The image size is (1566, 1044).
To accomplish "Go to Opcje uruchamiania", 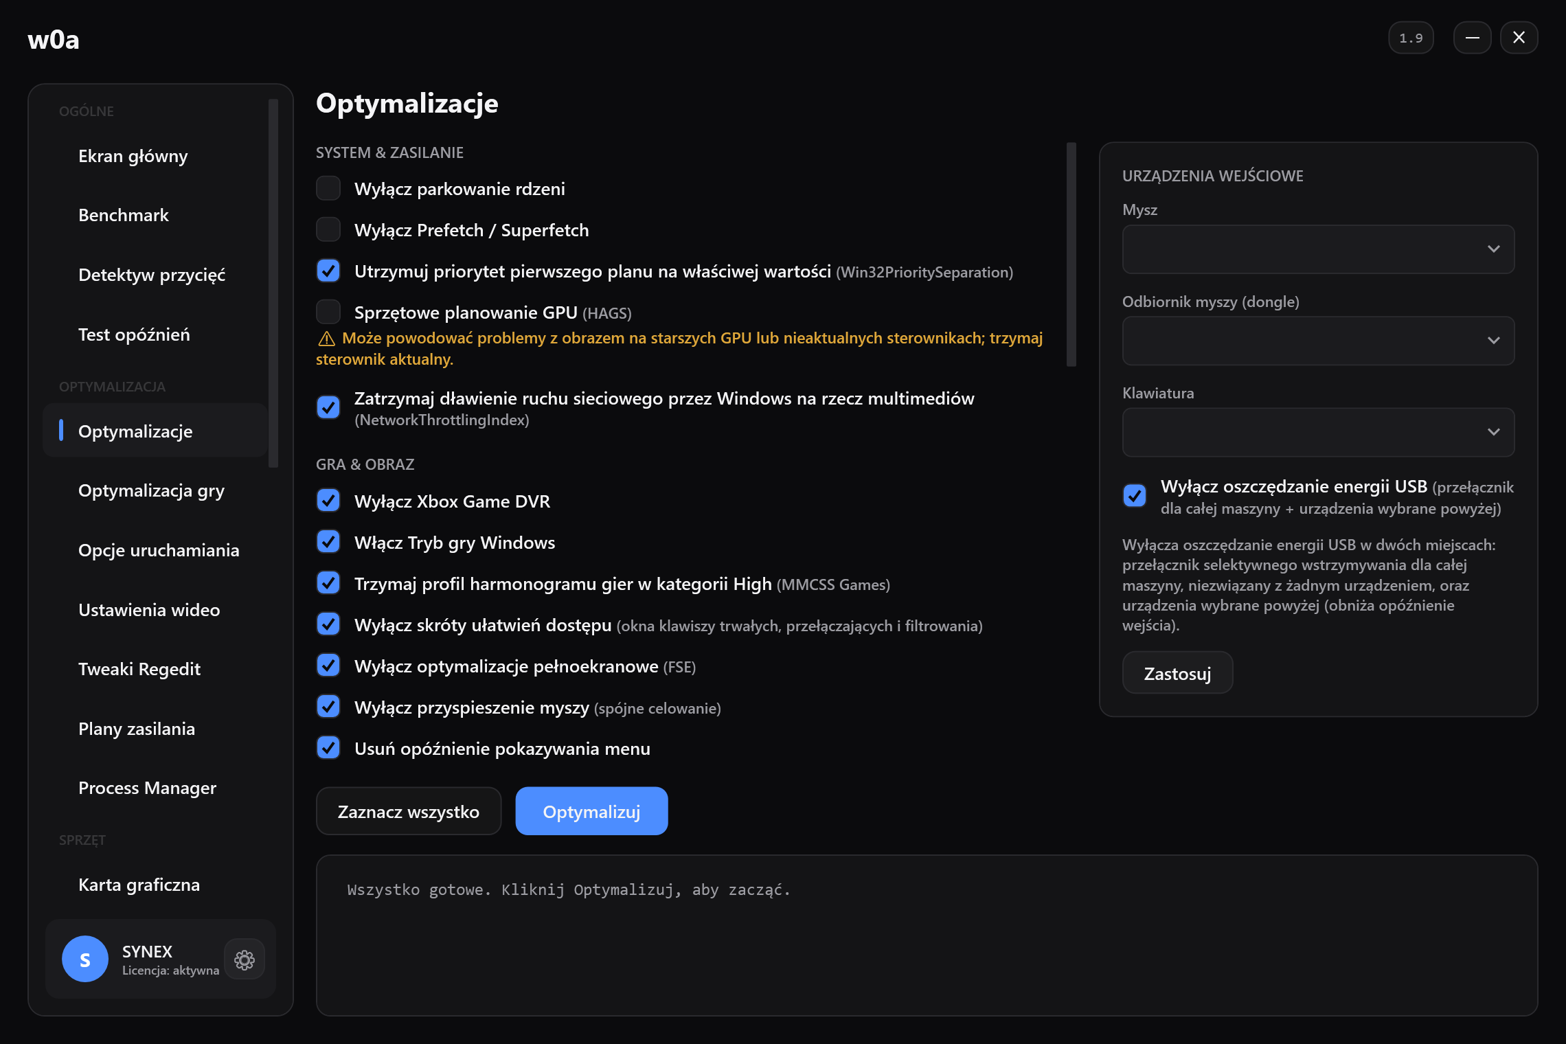I will 155,550.
